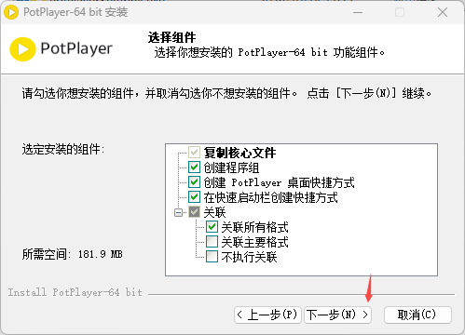The height and width of the screenshot is (335, 465).
Task: Click the PotPlayer title bar icon
Action: (11, 12)
